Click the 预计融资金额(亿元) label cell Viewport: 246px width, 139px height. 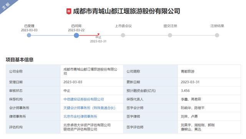coord(151,91)
